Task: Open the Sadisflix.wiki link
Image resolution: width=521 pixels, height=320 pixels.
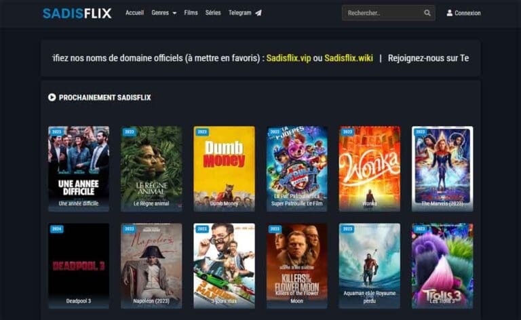Action: tap(349, 58)
